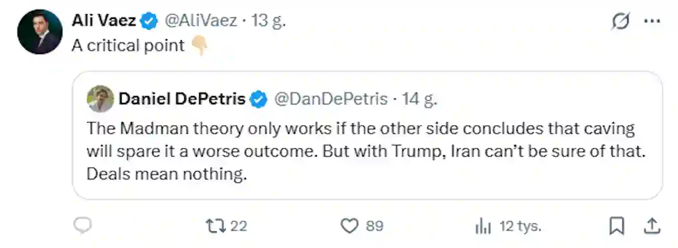Screen dimensions: 678x248
Task: Open Daniel DePetris's small avatar
Action: pyautogui.click(x=100, y=100)
